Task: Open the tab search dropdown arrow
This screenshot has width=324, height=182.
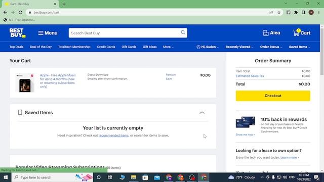Action: click(x=286, y=4)
